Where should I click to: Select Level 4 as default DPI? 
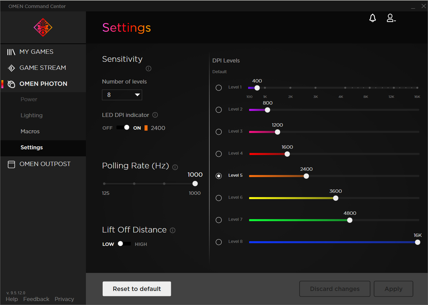tap(219, 154)
